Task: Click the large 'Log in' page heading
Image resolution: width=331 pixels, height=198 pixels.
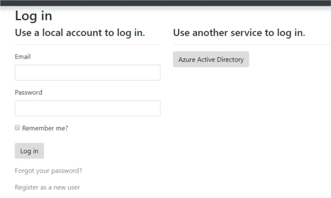Action: click(33, 16)
